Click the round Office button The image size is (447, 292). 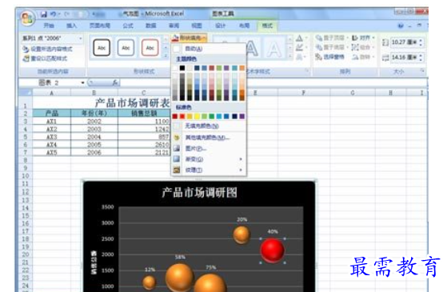(x=27, y=18)
